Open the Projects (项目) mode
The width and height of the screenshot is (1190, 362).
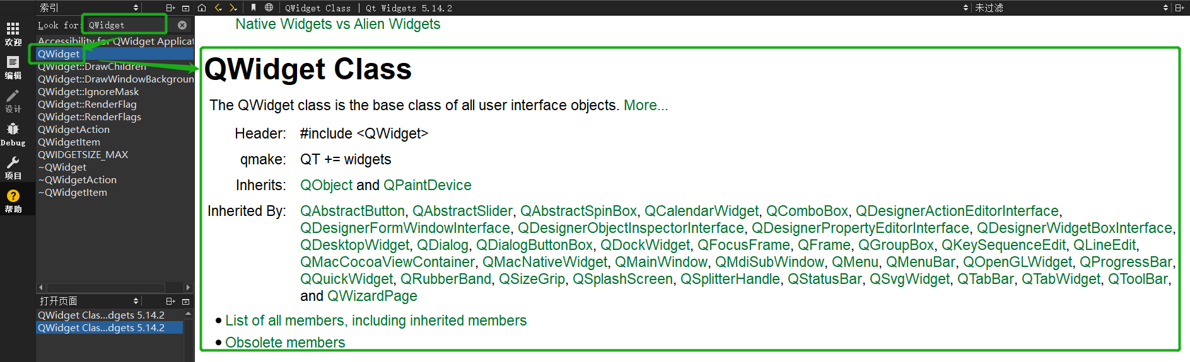pos(13,167)
